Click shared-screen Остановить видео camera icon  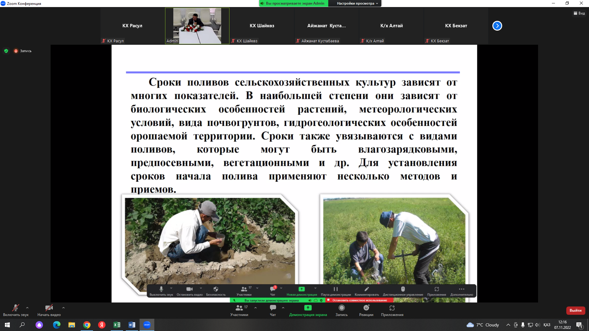tap(190, 289)
